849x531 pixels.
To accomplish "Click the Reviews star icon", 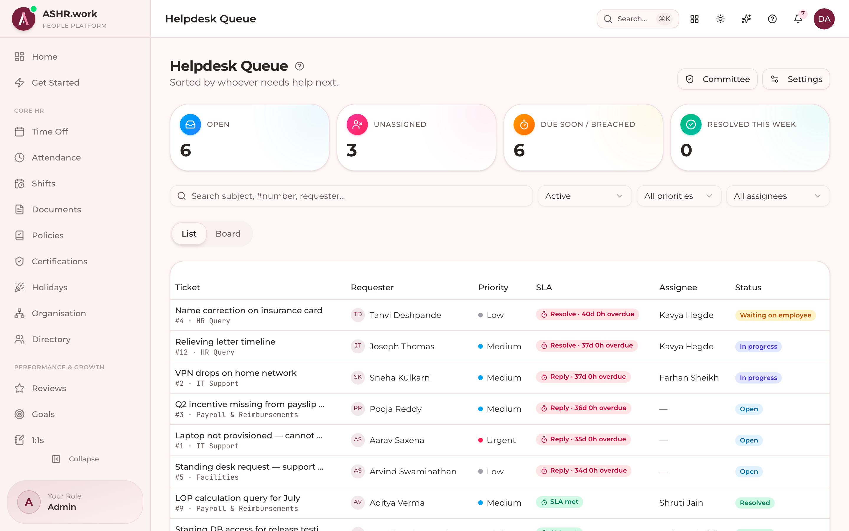I will (x=19, y=389).
